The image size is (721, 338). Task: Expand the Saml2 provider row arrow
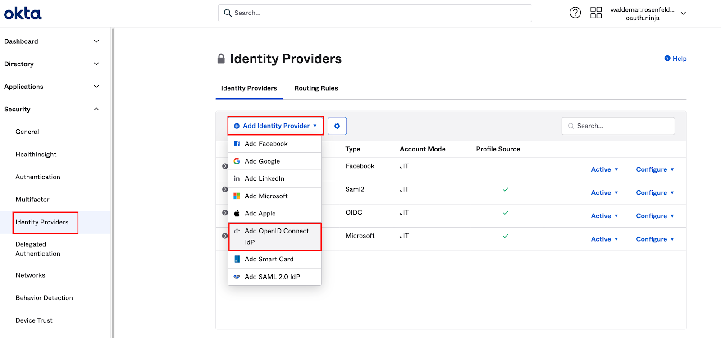[225, 189]
